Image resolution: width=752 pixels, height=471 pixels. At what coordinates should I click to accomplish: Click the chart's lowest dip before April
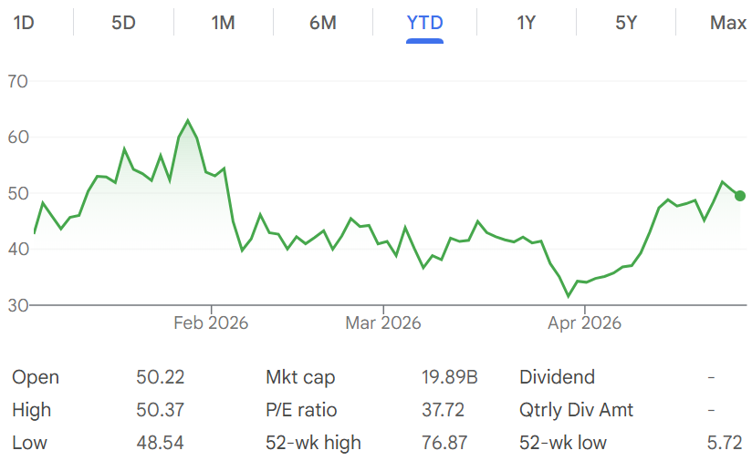[569, 296]
